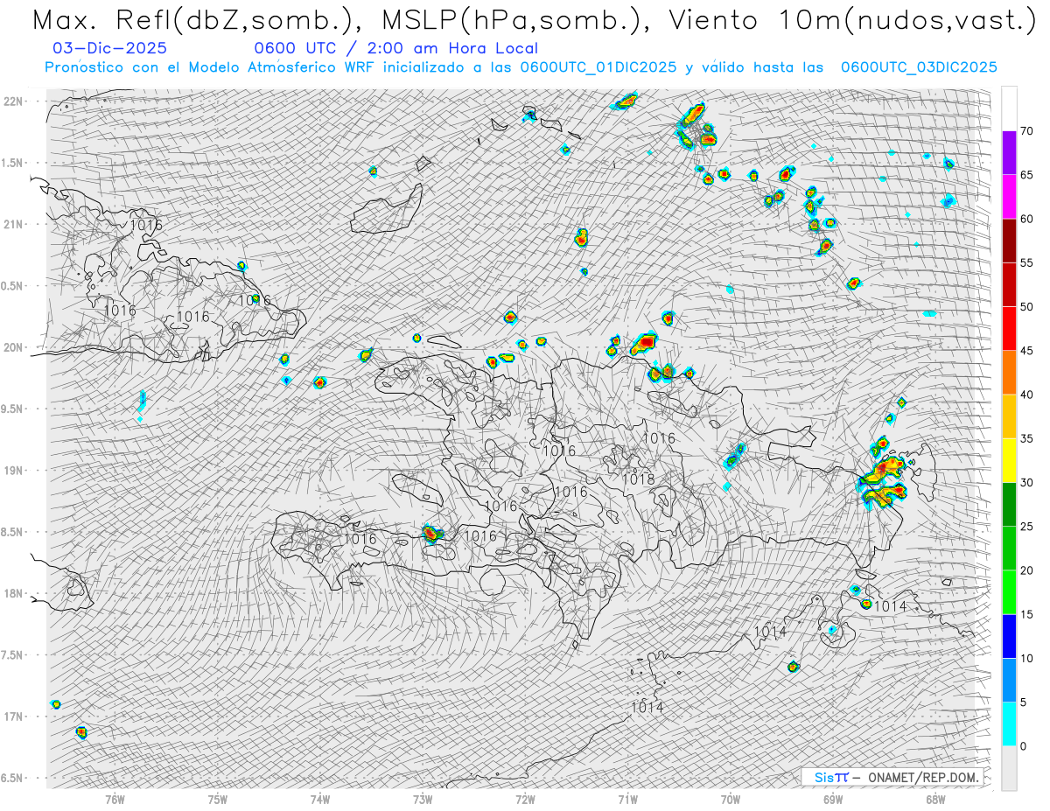Click the 73W longitude axis label
This screenshot has width=1050, height=811.
coord(423,798)
